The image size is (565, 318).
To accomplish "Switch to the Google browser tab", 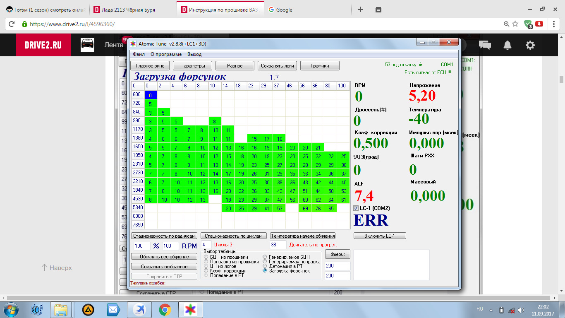I will point(306,10).
